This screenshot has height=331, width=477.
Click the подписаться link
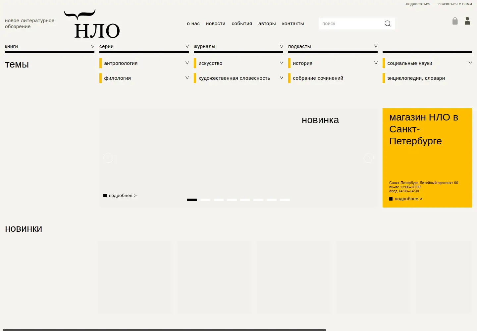tap(418, 4)
